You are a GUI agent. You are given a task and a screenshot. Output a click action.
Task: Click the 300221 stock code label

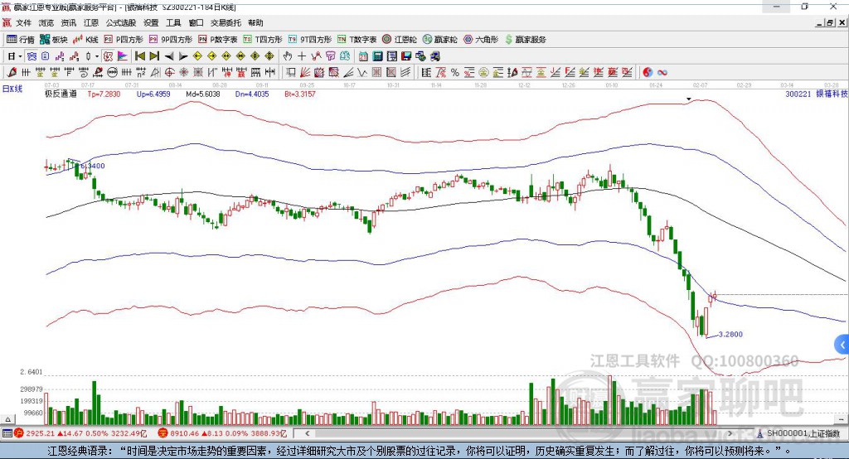[x=798, y=94]
